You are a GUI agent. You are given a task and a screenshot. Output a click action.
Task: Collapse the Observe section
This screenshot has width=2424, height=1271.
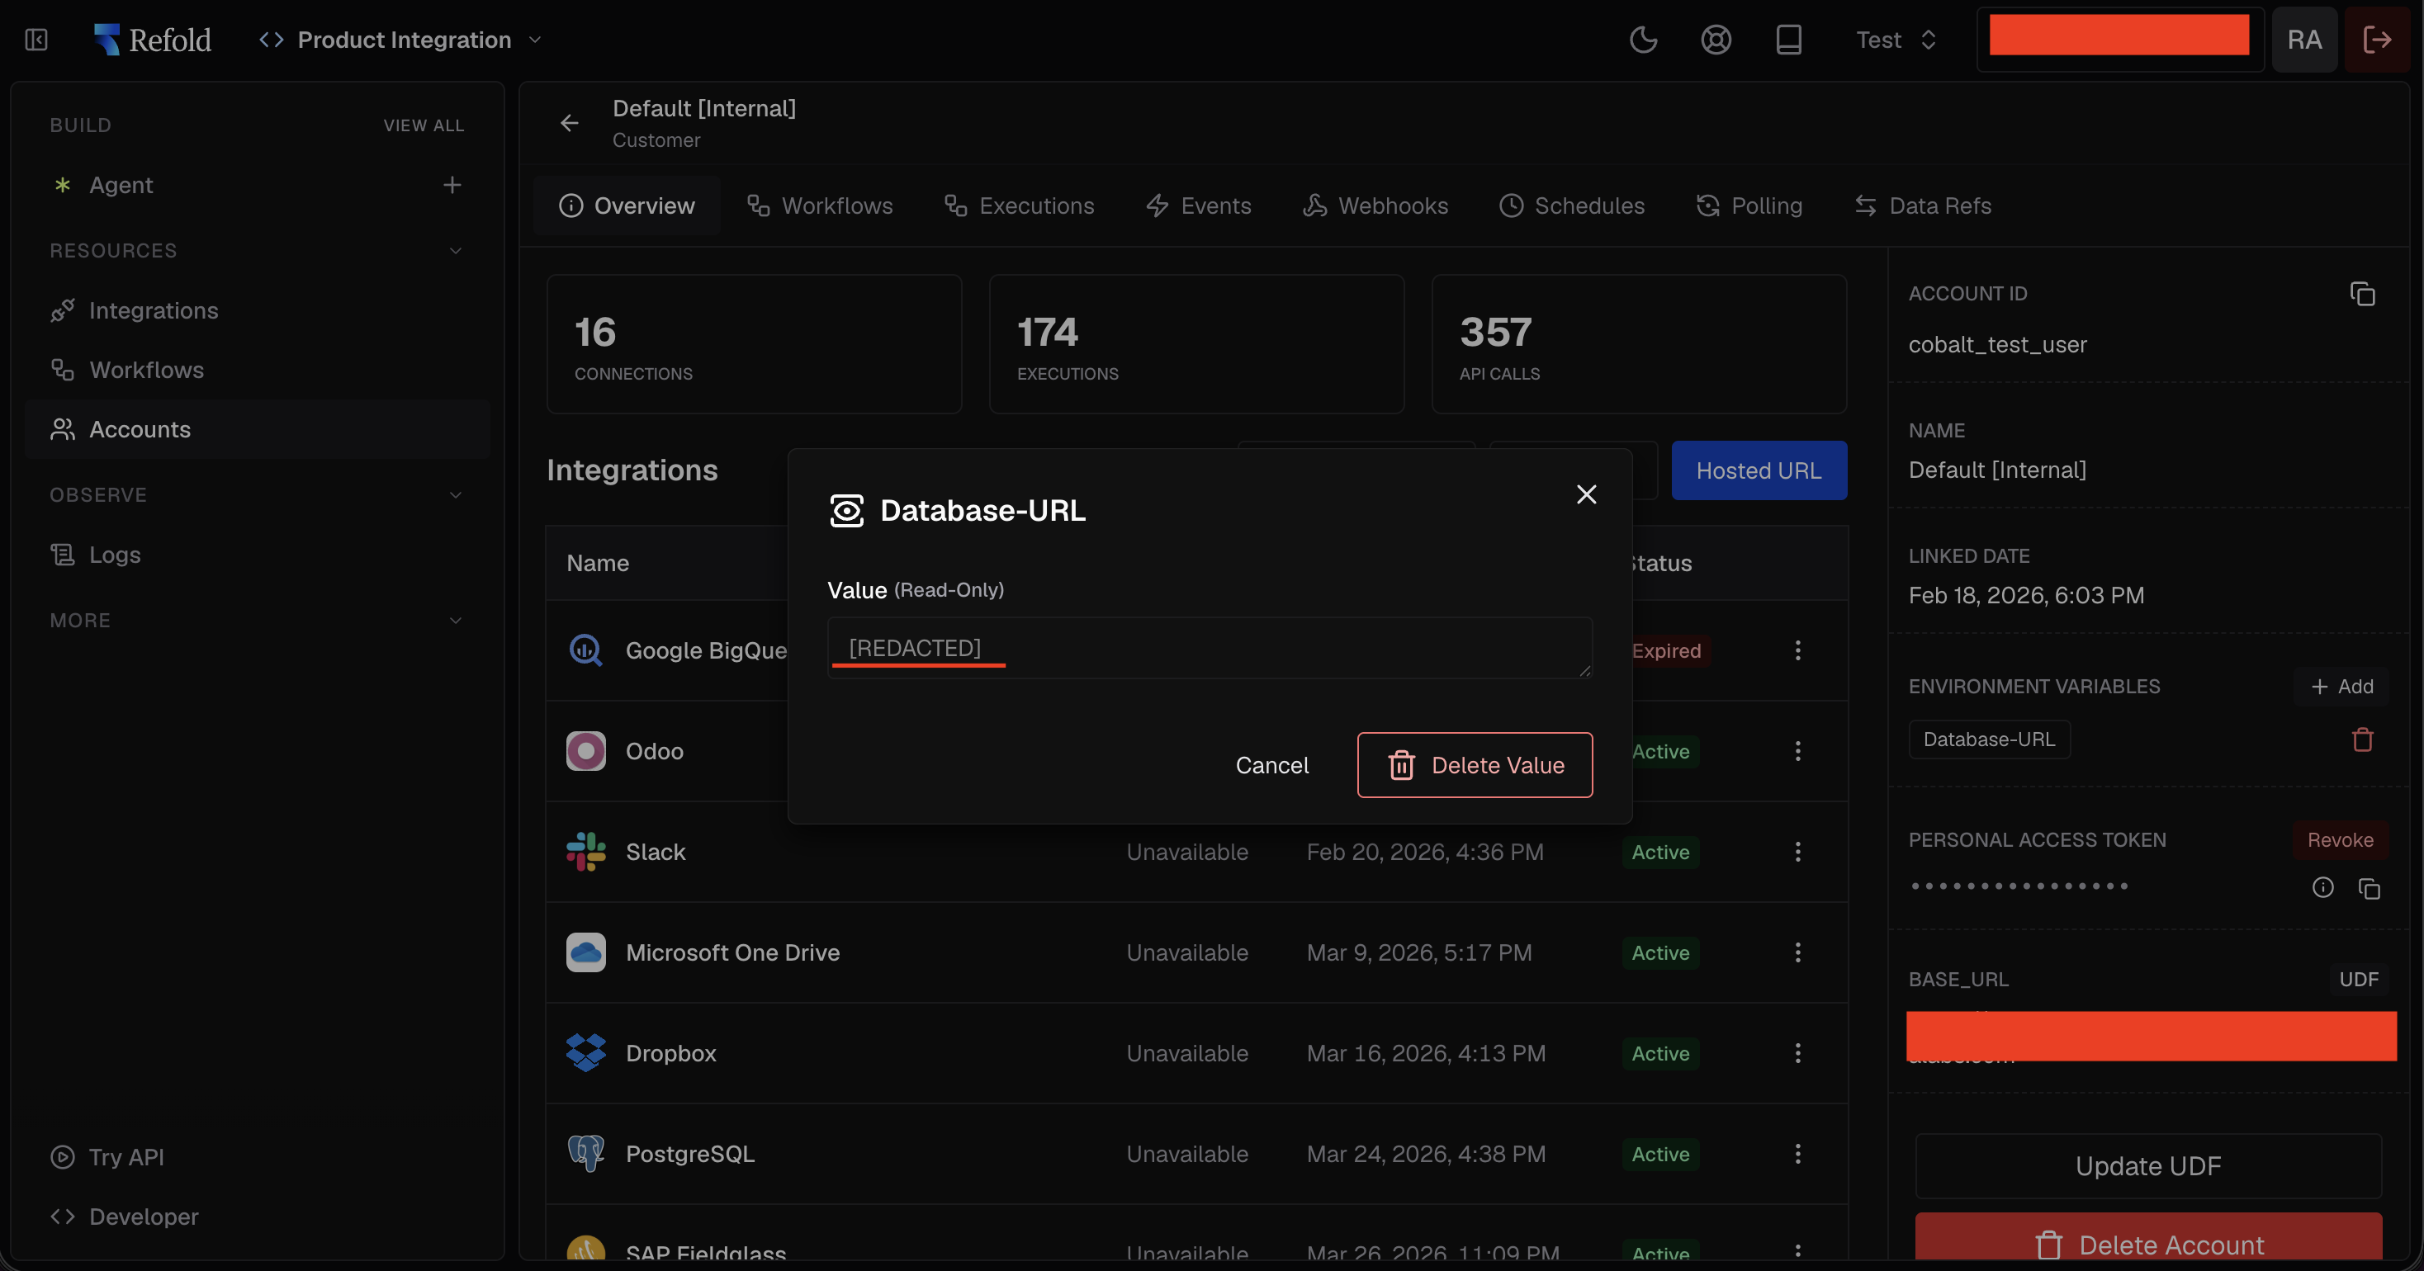[456, 495]
